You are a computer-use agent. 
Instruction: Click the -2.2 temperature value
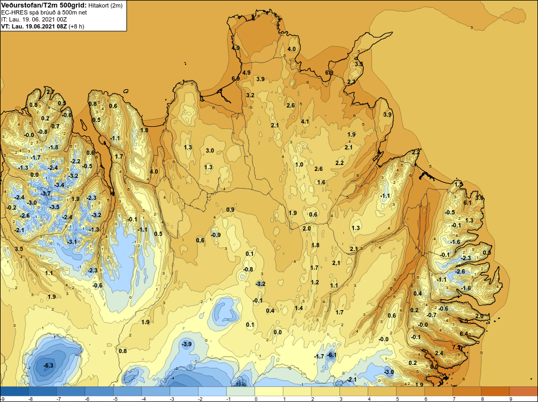(75, 161)
